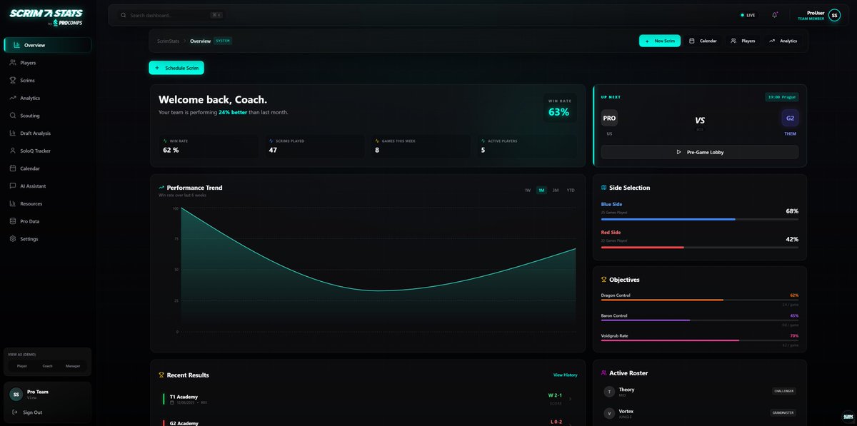Click the notification bell icon
Screen dimensions: 857x426
click(x=775, y=15)
